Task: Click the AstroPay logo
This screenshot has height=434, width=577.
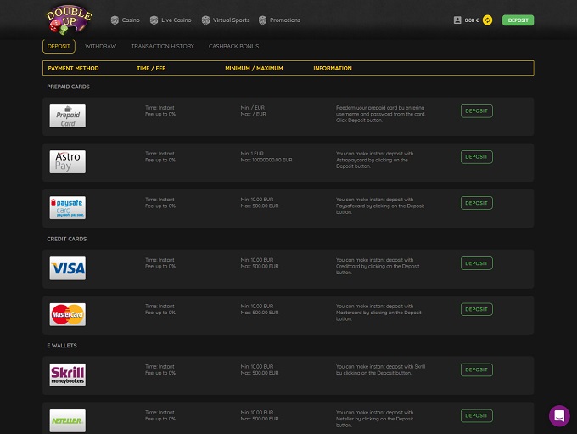Action: click(68, 161)
